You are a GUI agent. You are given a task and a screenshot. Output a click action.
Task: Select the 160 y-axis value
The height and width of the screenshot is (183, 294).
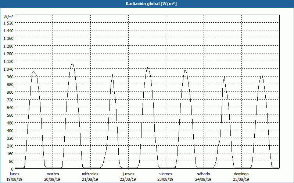tap(10, 154)
